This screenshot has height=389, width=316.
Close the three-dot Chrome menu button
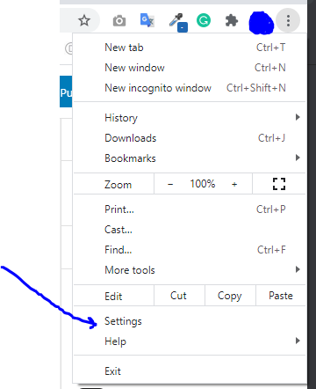(288, 20)
